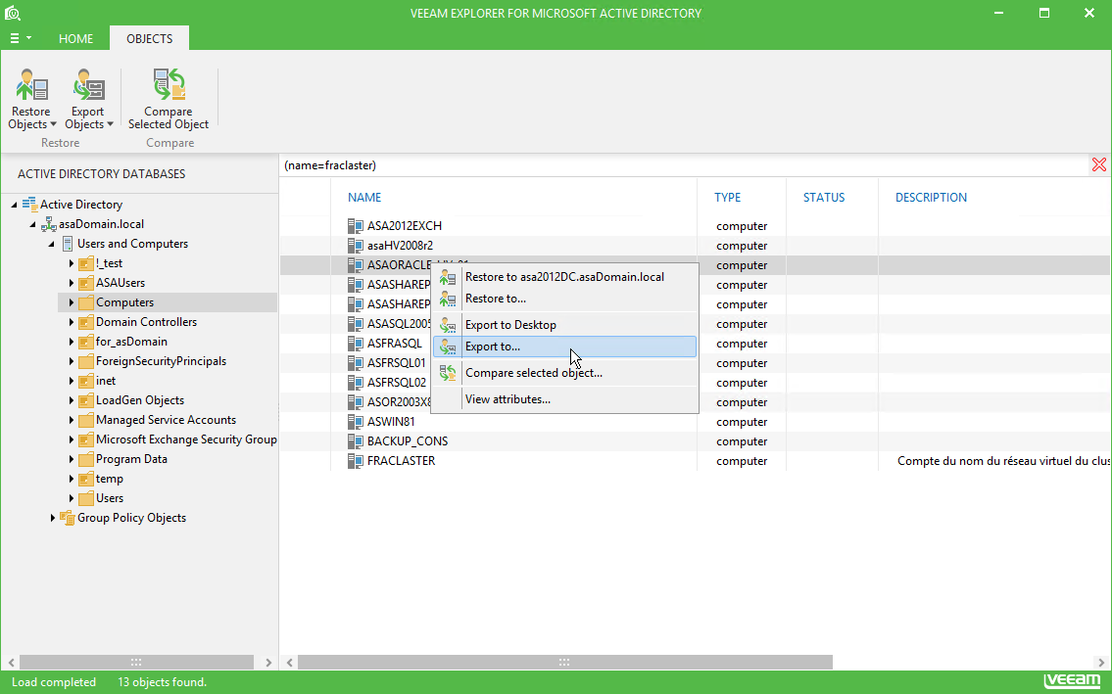This screenshot has width=1112, height=694.
Task: Clear the search with red X
Action: [x=1099, y=165]
